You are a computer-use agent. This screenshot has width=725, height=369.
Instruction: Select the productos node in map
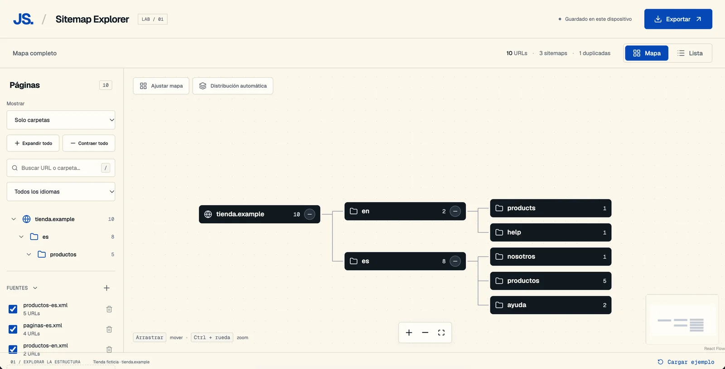551,281
